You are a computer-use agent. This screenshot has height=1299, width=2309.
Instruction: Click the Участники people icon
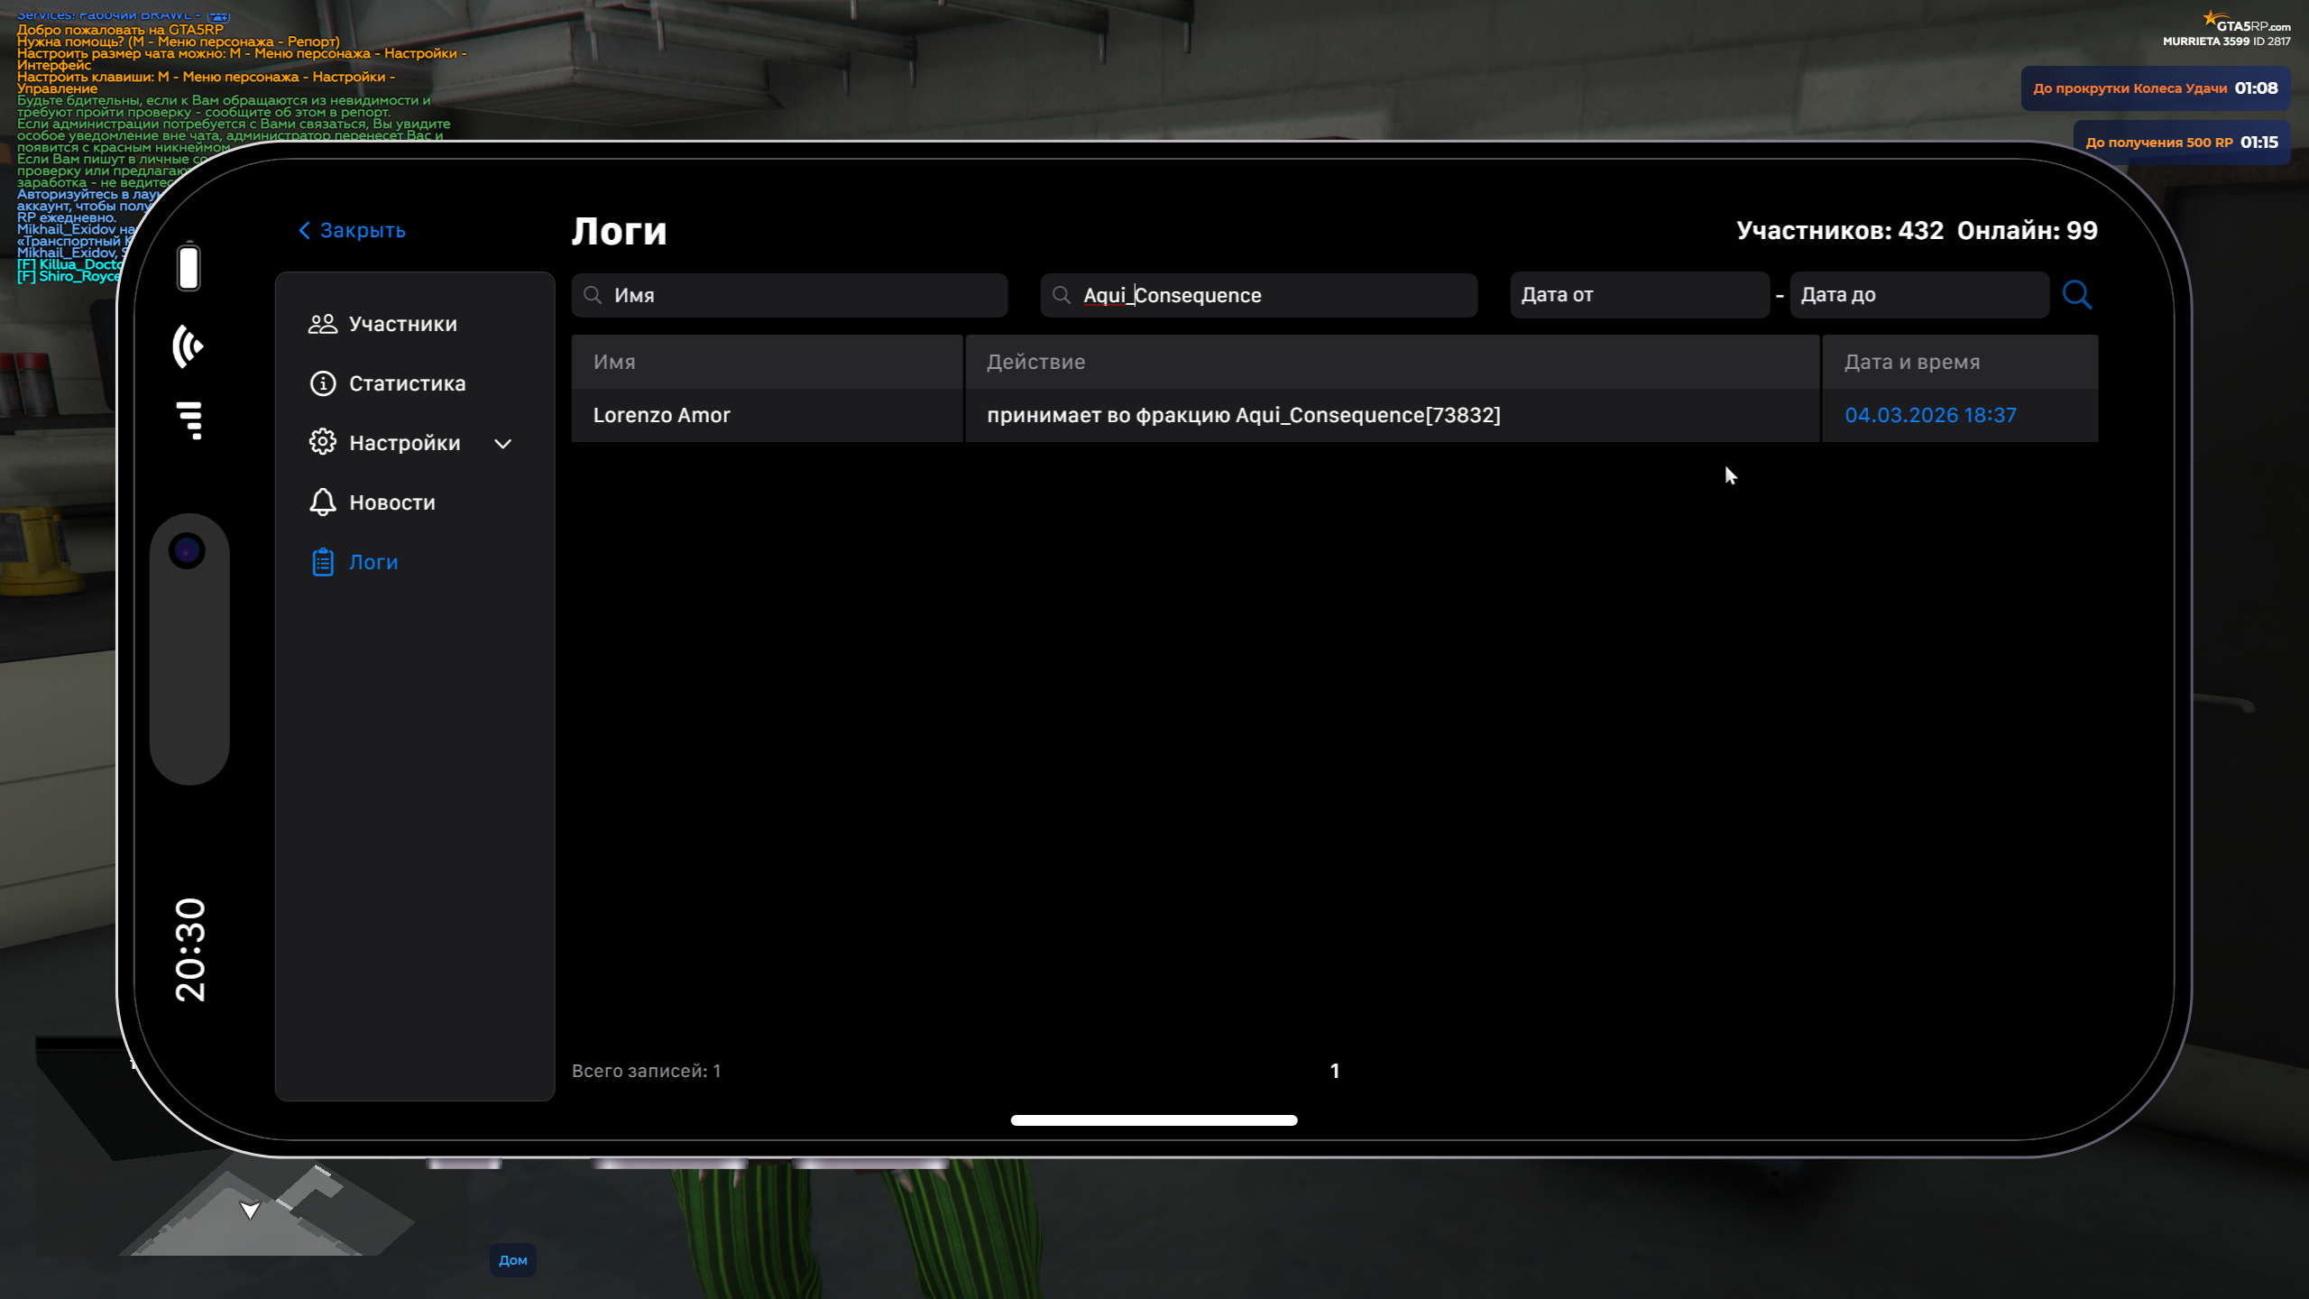click(322, 324)
